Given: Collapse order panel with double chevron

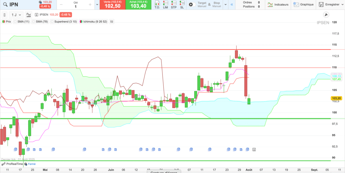Looking at the screenshot, I should pos(231,5).
